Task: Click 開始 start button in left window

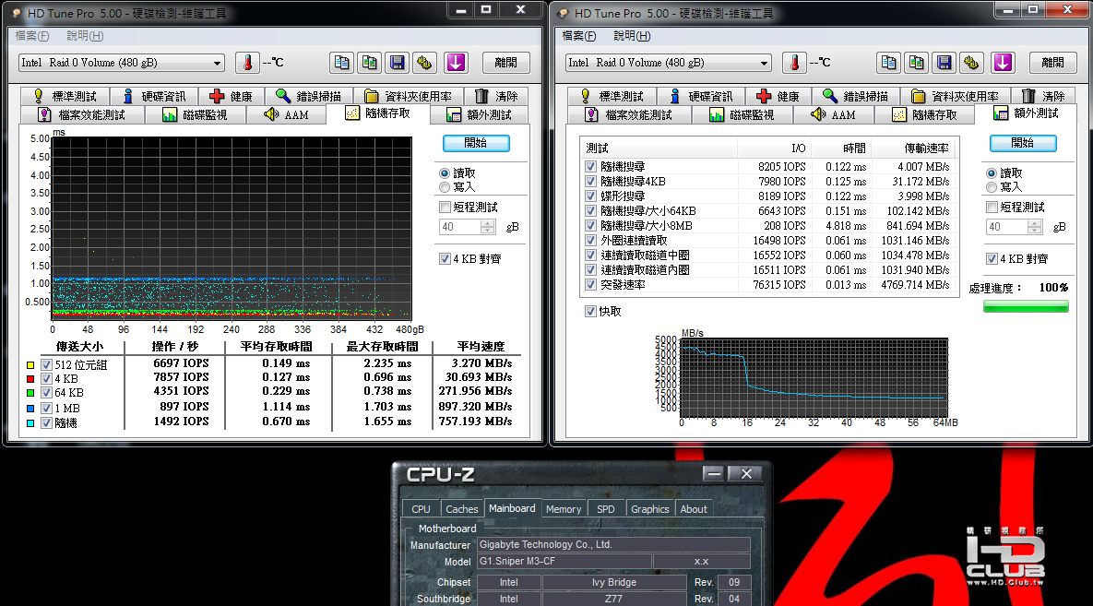Action: pyautogui.click(x=476, y=143)
